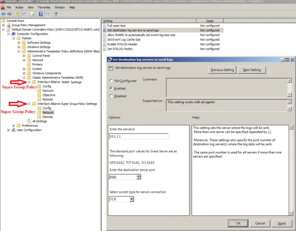Image resolution: width=296 pixels, height=231 pixels.
Task: Select the Printers folder icon in tree
Action: [x=29, y=64]
